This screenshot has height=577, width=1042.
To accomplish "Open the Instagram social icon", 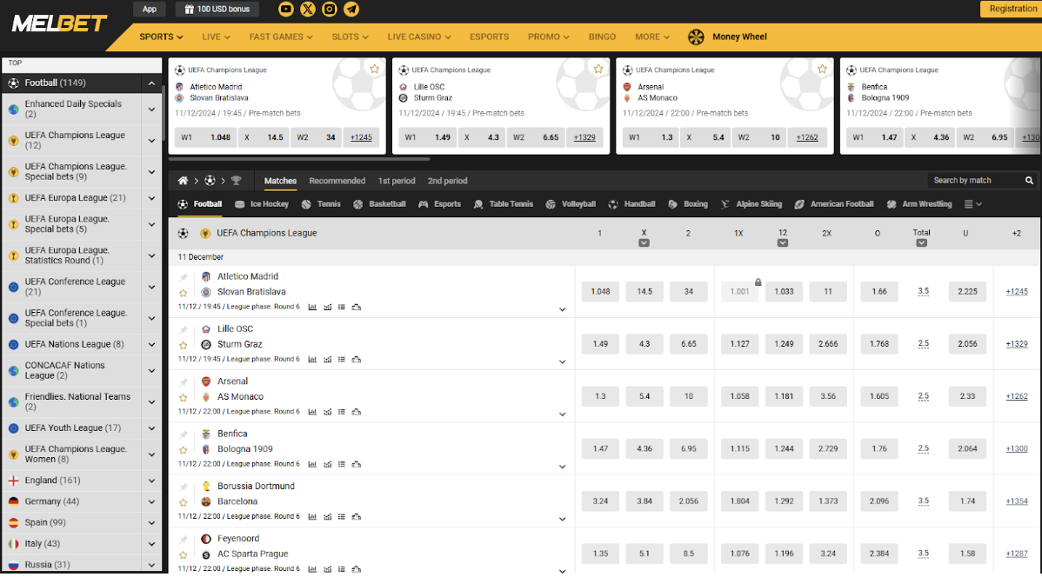I will pyautogui.click(x=330, y=10).
